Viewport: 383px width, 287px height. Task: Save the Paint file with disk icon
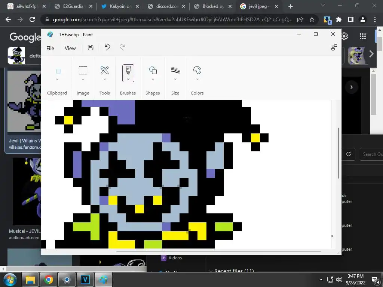coord(91,47)
